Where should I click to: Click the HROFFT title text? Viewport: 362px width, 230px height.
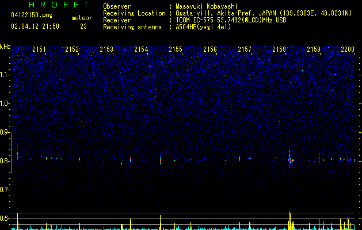pyautogui.click(x=59, y=5)
